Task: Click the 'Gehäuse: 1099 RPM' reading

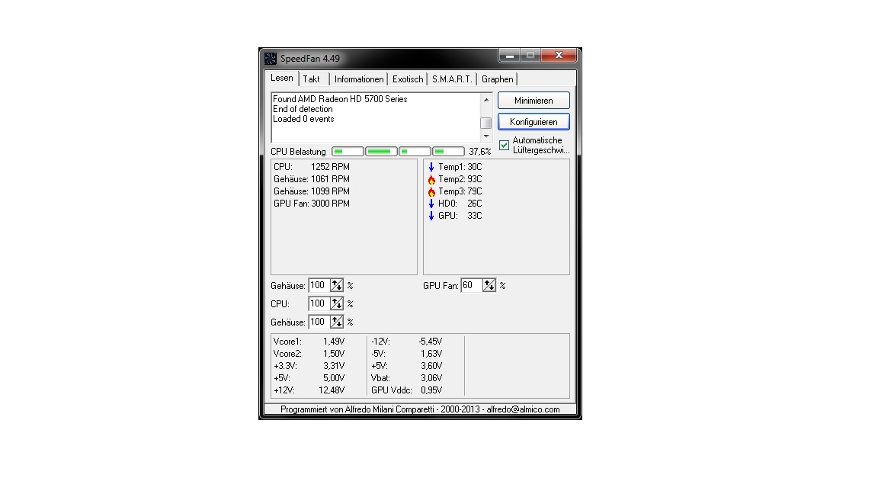Action: coord(311,191)
